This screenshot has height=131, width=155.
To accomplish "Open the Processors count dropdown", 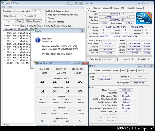I will pos(38,16).
